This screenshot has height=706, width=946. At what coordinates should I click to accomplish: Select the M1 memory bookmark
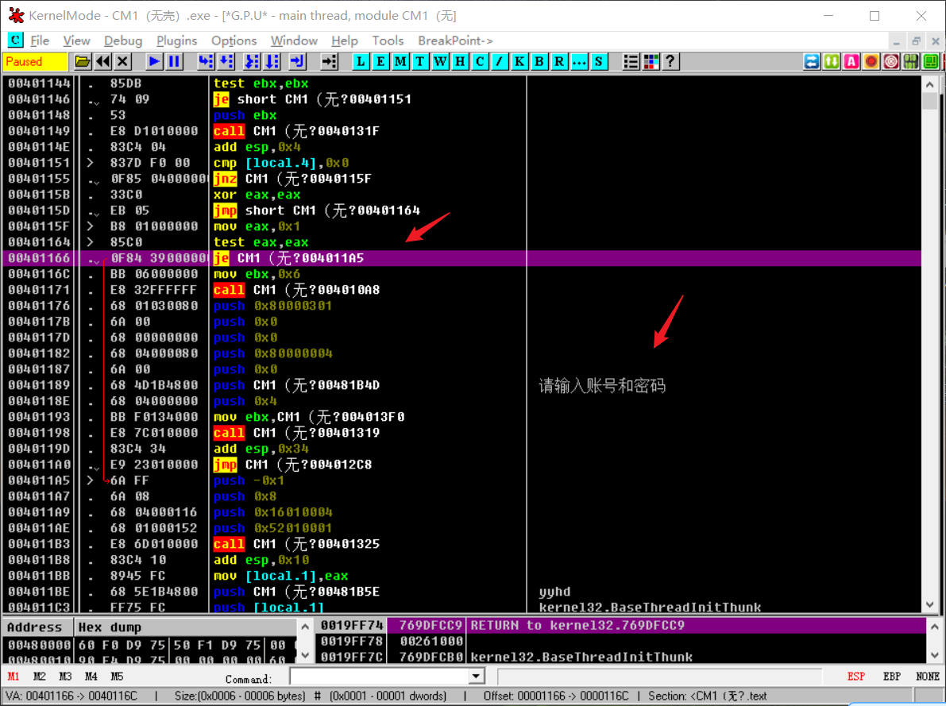14,677
